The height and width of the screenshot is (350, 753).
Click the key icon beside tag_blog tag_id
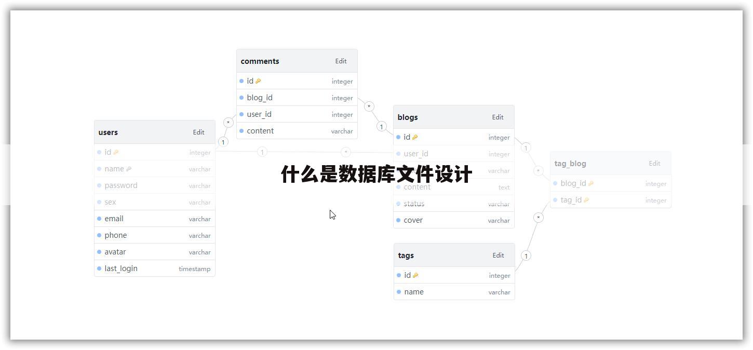coord(586,200)
